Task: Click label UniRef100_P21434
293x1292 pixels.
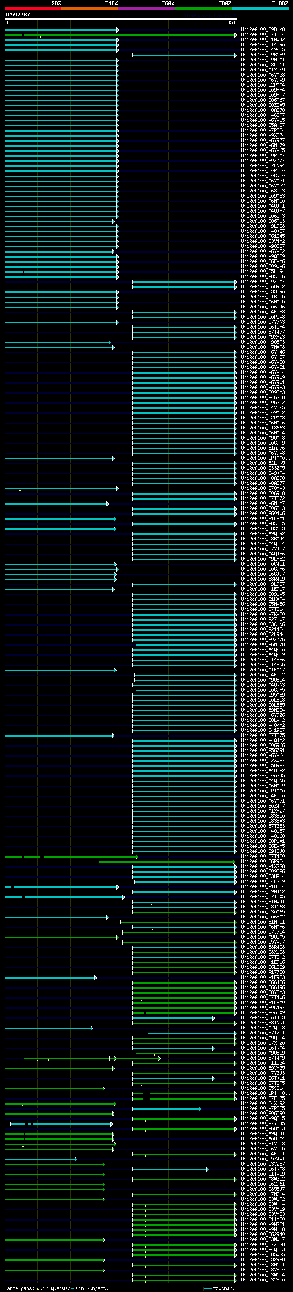Action: (x=263, y=629)
